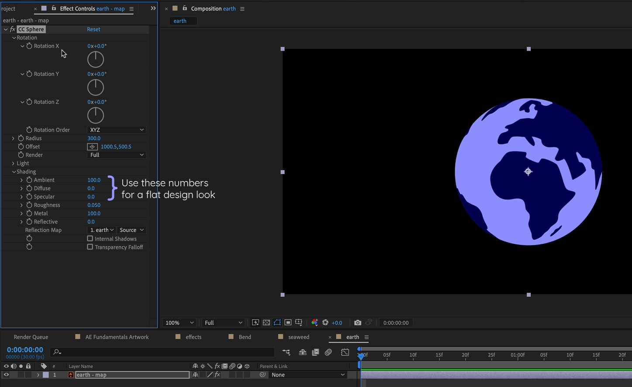Enable the Internal Shadows checkbox
Screen dimensions: 632x387
click(90, 239)
